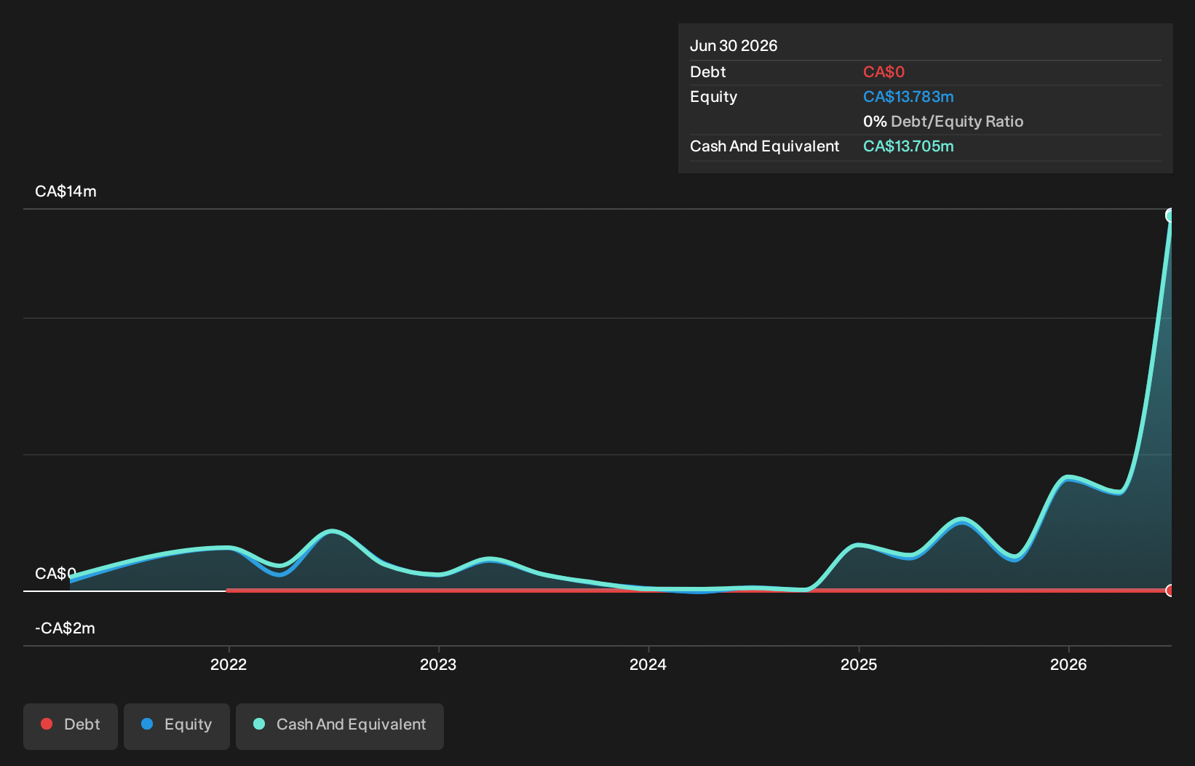Image resolution: width=1195 pixels, height=766 pixels.
Task: Click the teal data point marker at Jun 2026
Action: click(x=1170, y=216)
